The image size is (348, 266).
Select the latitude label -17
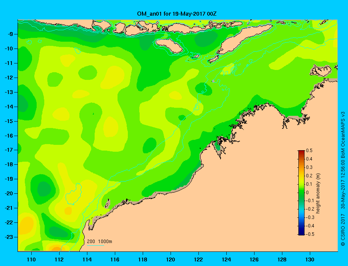(8, 150)
